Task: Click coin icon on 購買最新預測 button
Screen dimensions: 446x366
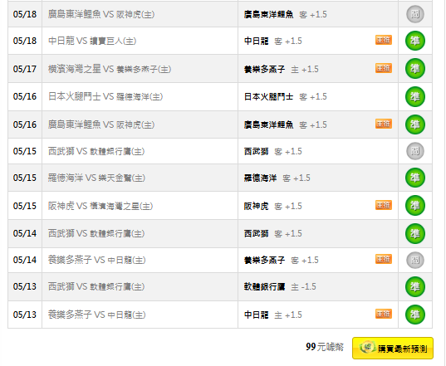Action: 367,347
